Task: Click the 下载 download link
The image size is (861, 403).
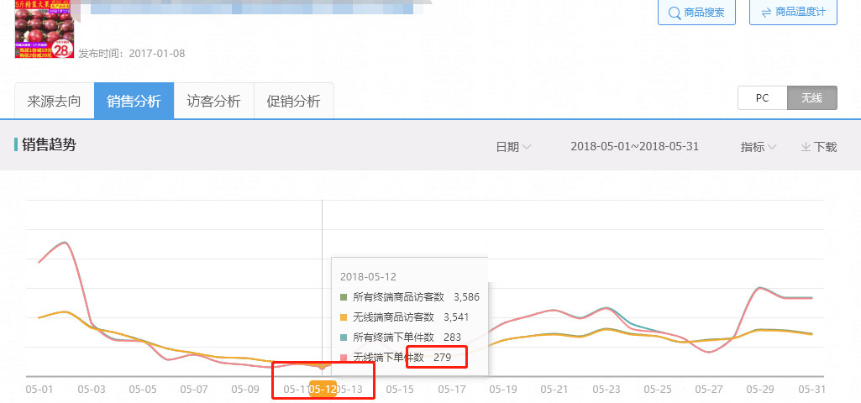Action: click(819, 147)
